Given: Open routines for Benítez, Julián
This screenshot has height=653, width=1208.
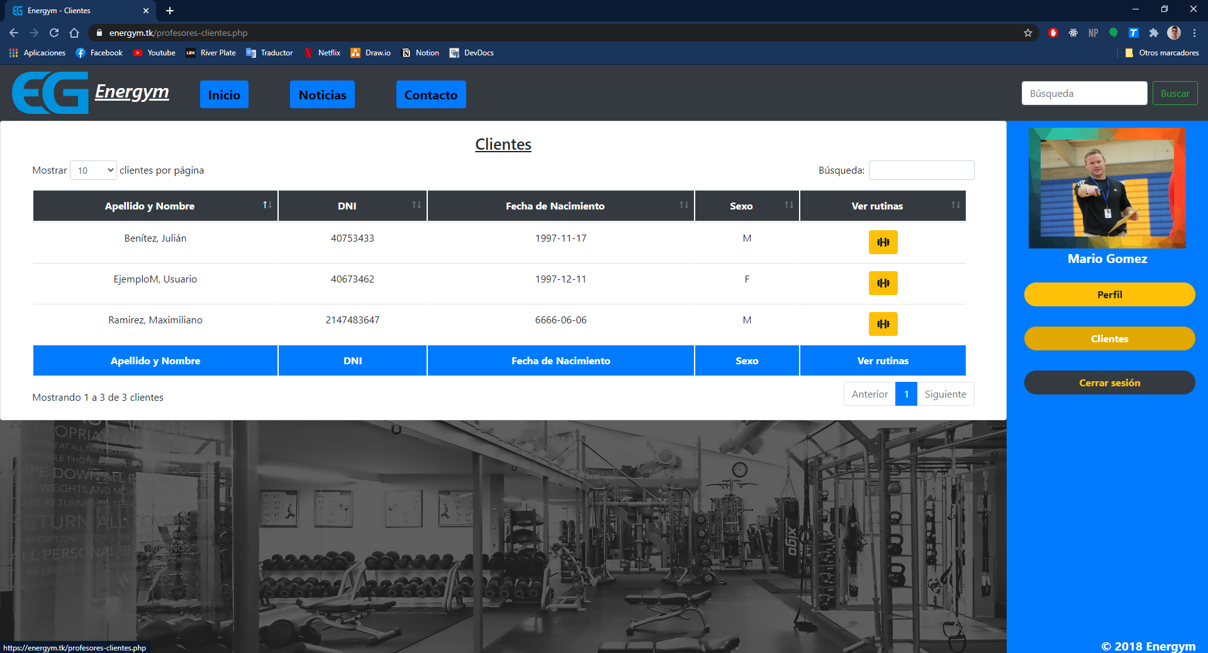Looking at the screenshot, I should pos(883,242).
